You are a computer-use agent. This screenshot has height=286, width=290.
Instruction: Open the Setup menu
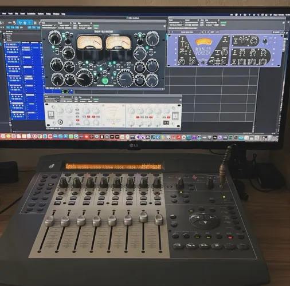pos(48,14)
